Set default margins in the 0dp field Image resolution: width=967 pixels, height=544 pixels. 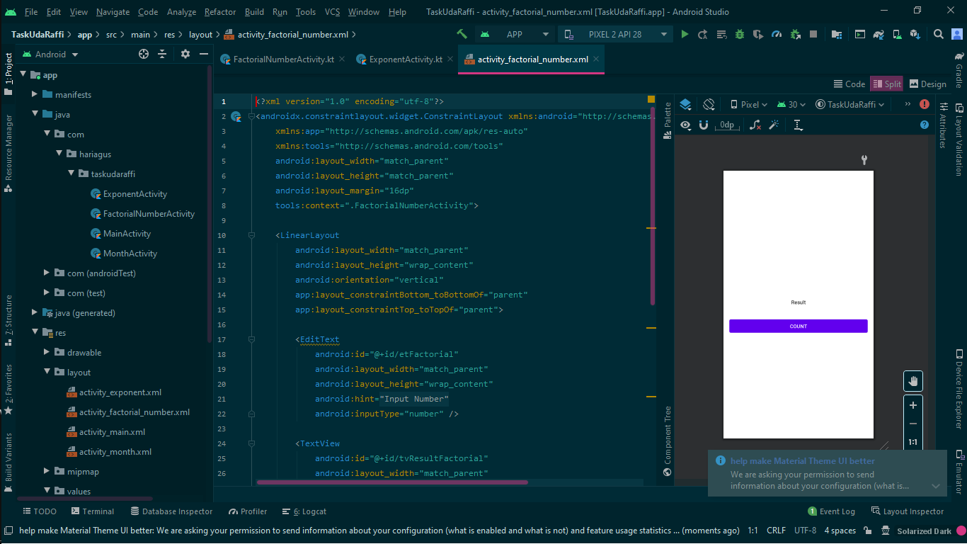727,125
